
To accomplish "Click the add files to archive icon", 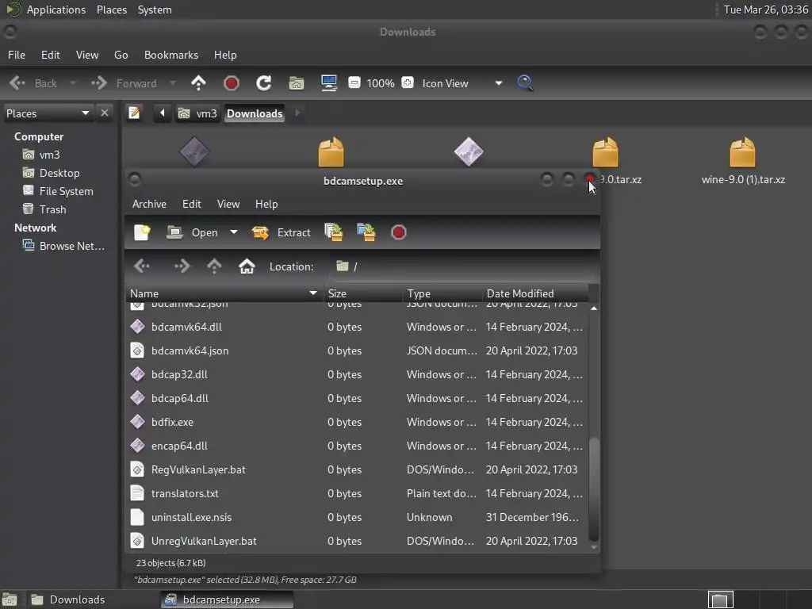I will (334, 232).
